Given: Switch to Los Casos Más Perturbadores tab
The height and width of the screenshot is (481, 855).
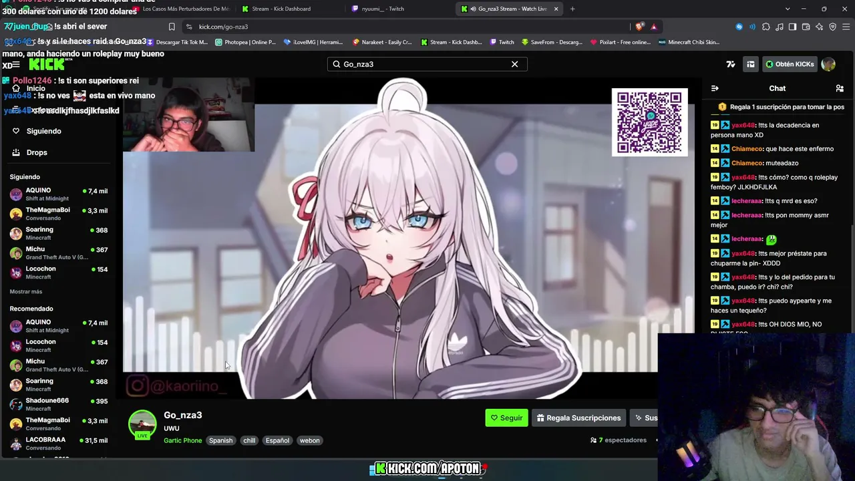Looking at the screenshot, I should click(x=180, y=9).
